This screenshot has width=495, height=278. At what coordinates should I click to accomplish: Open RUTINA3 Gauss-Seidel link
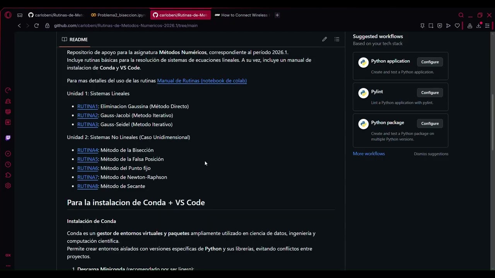(87, 124)
